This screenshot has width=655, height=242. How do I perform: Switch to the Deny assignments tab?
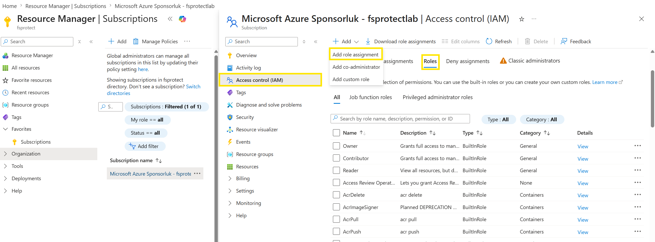(x=468, y=61)
